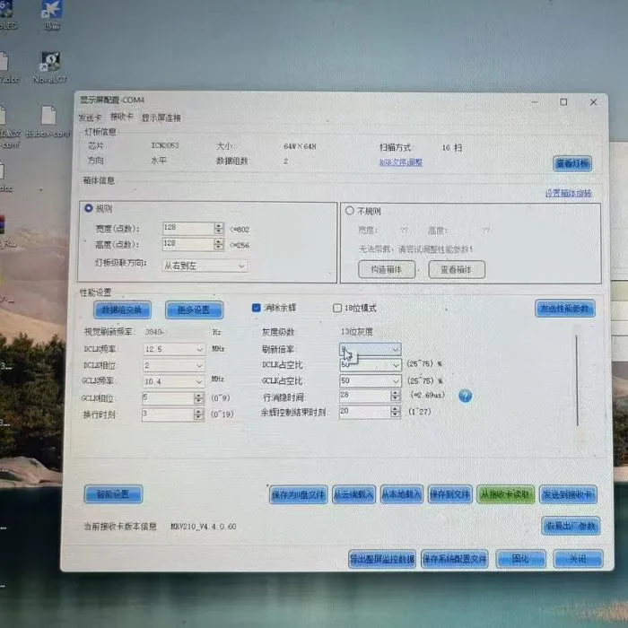The height and width of the screenshot is (628, 628).
Task: Click the 高度(点数) spinner arrows
Action: pyautogui.click(x=219, y=244)
